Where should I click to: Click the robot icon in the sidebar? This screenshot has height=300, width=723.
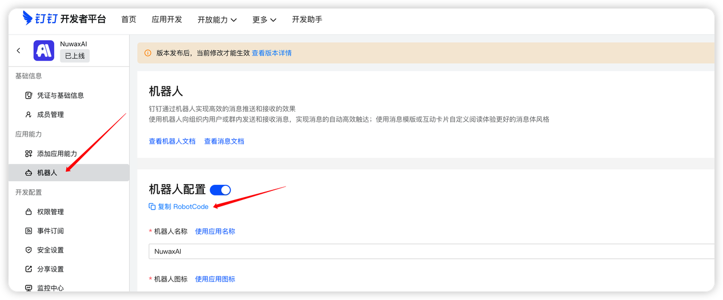tap(29, 173)
